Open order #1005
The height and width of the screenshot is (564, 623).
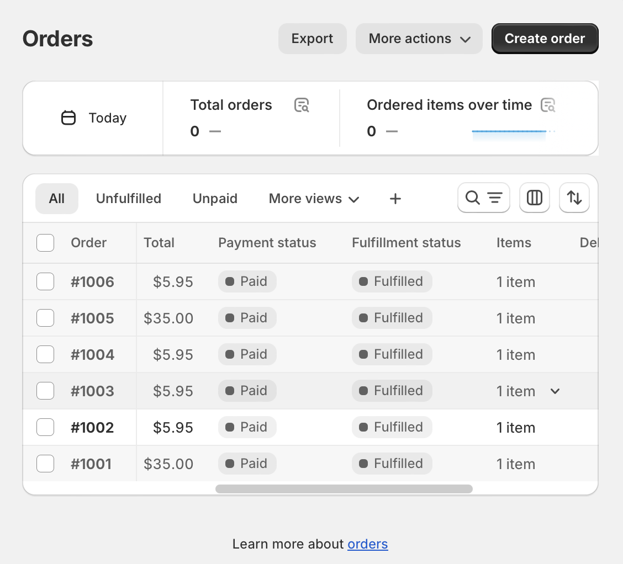tap(93, 318)
